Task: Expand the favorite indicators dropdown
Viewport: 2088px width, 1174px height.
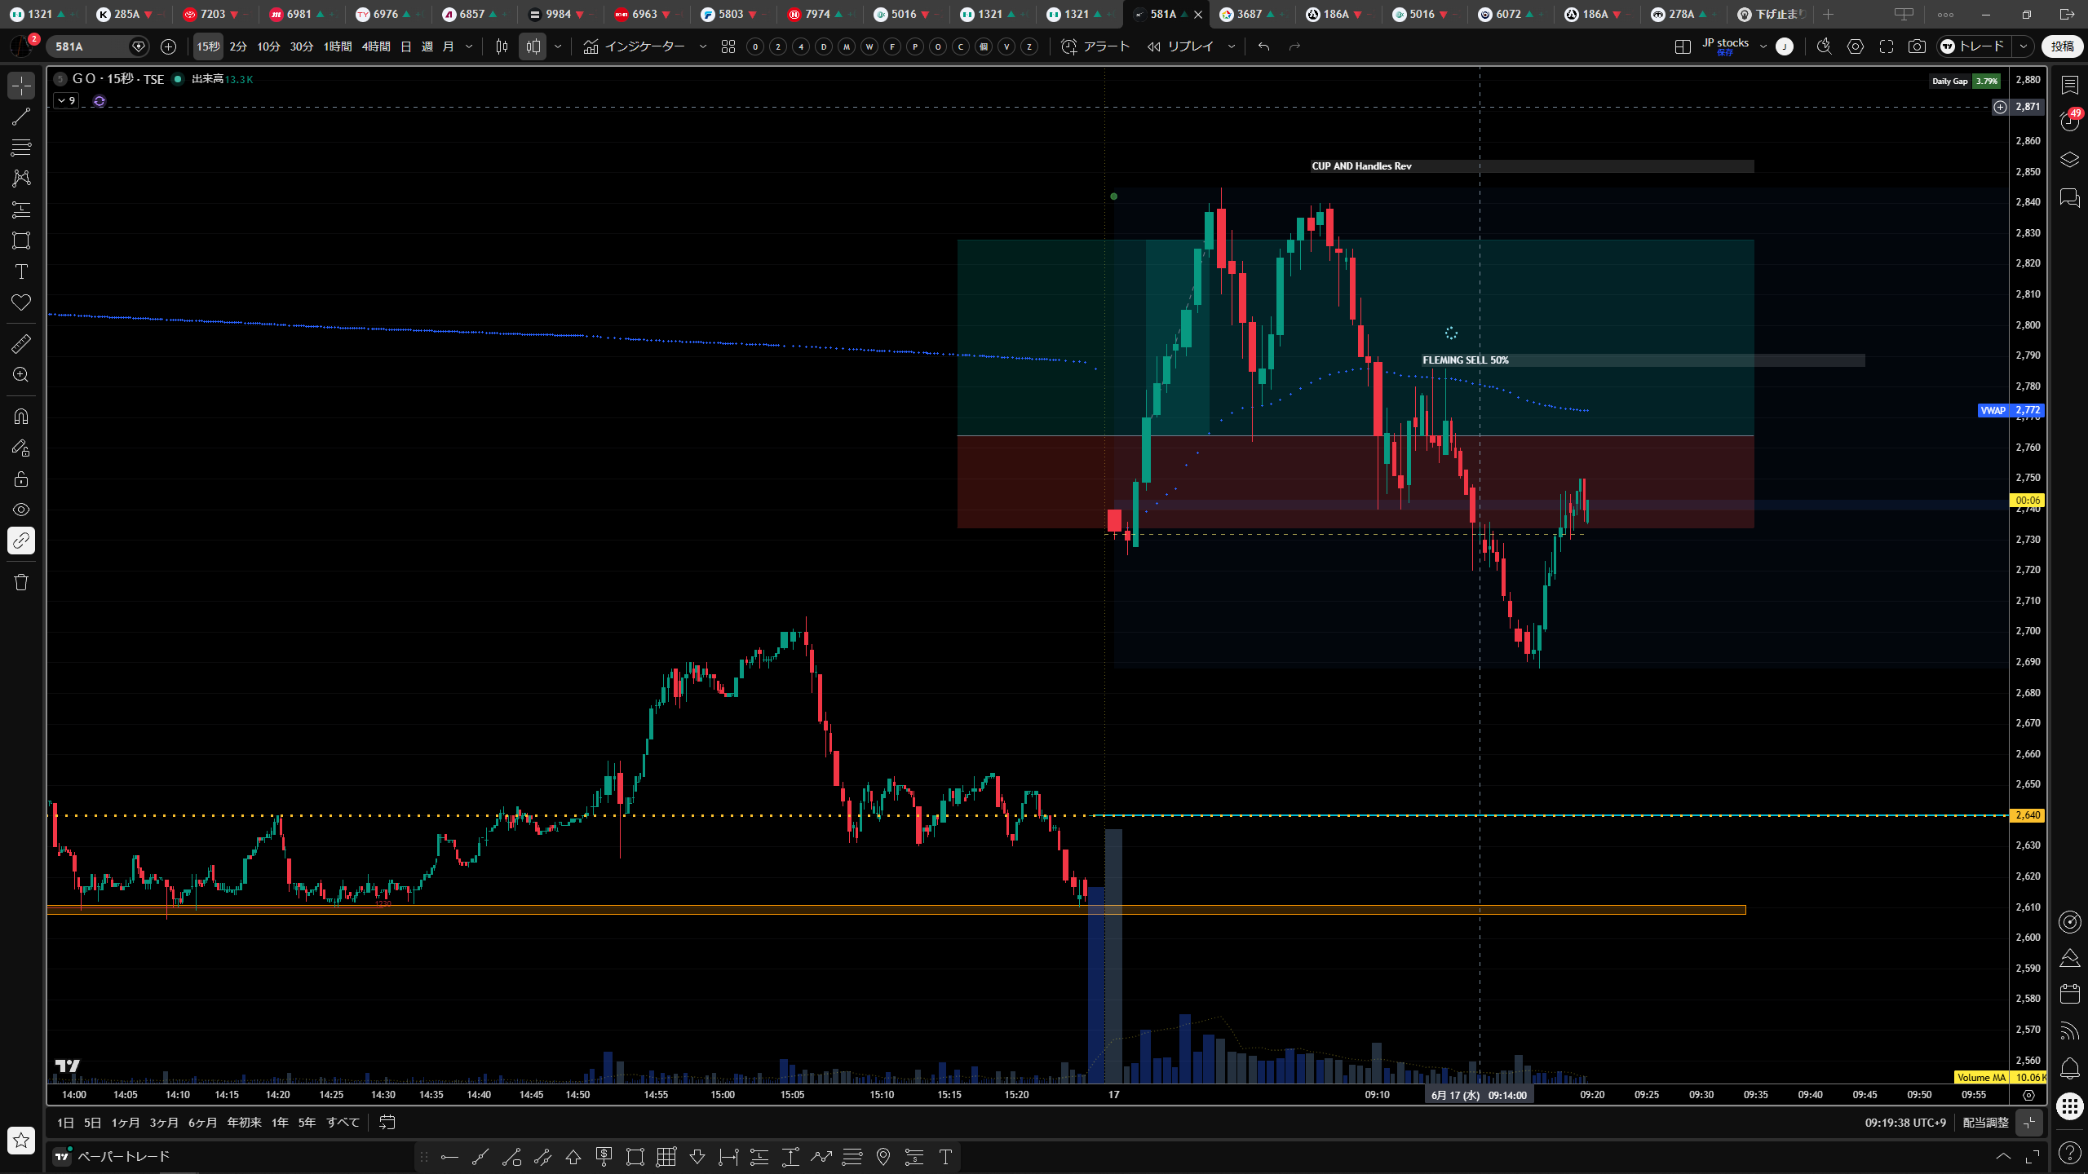Action: (x=703, y=46)
